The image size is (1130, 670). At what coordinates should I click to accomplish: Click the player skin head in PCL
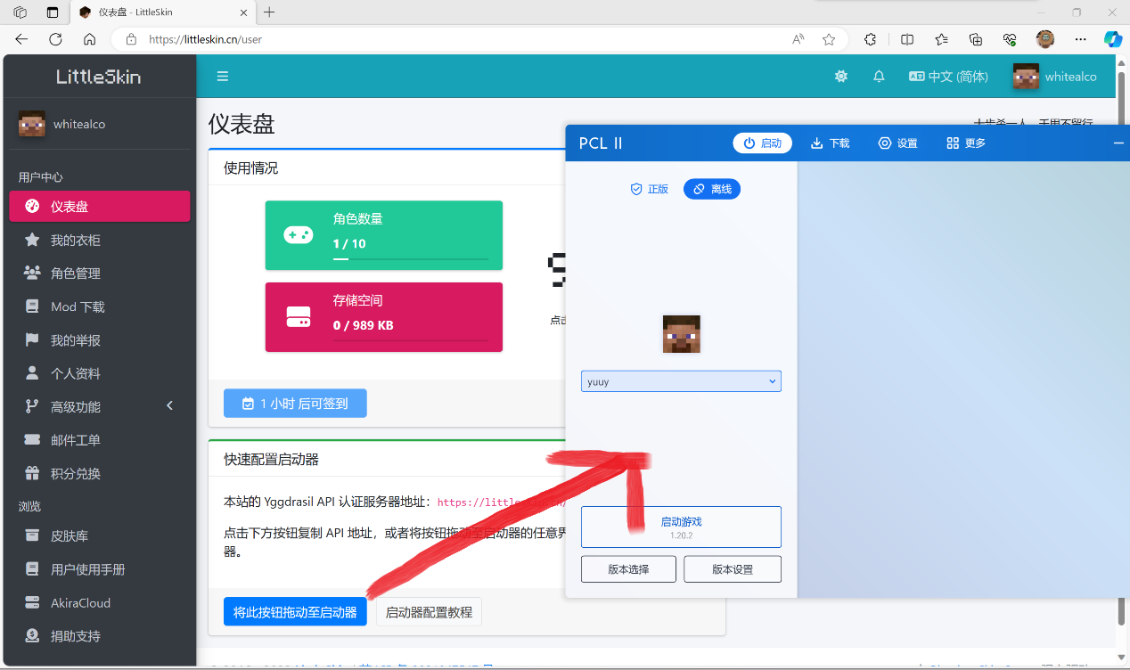(682, 334)
